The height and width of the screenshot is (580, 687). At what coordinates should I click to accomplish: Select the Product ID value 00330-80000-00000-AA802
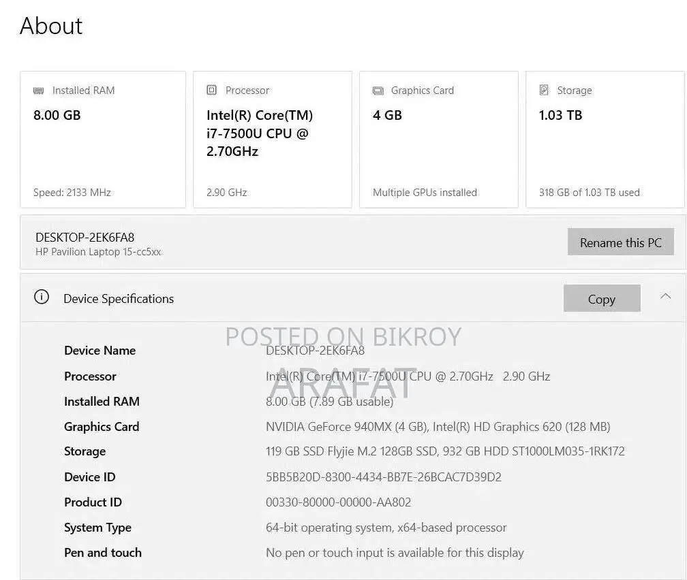[338, 502]
